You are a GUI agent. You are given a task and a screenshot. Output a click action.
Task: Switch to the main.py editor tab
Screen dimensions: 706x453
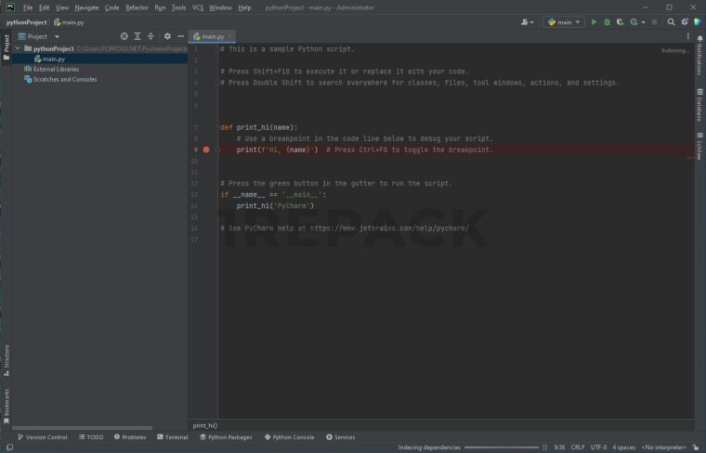(x=213, y=36)
